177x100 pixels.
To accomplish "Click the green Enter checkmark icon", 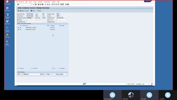I will (x=18, y=4).
